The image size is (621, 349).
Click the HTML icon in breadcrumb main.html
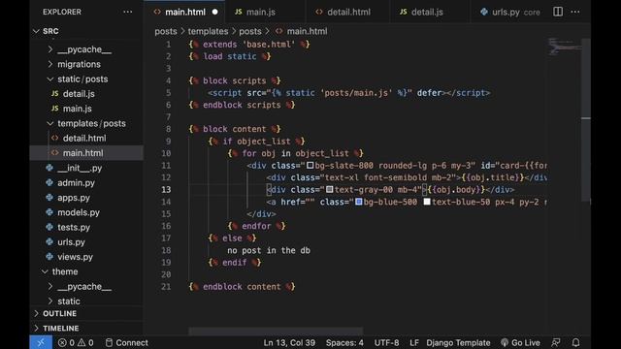[x=278, y=31]
